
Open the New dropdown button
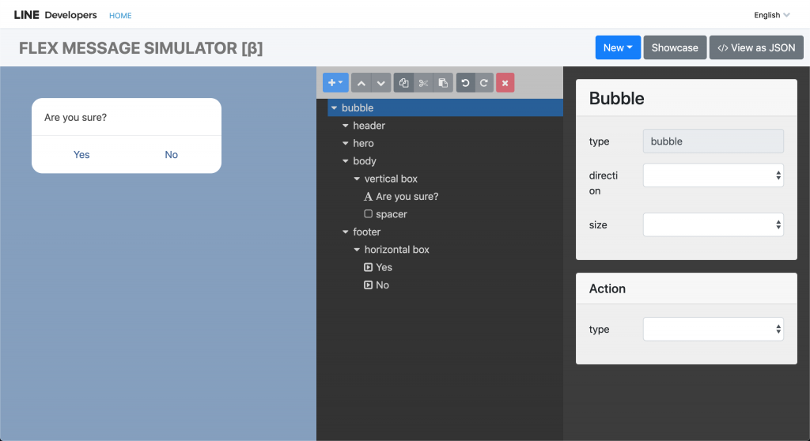(618, 47)
